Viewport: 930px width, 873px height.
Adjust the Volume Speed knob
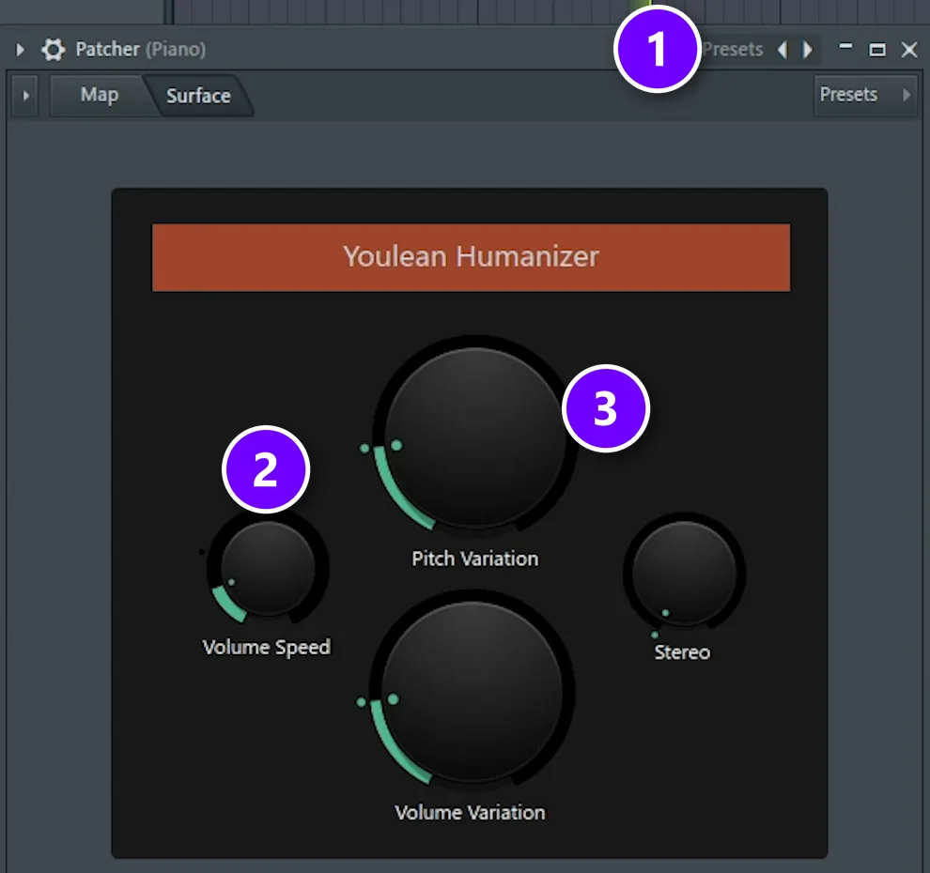point(268,568)
